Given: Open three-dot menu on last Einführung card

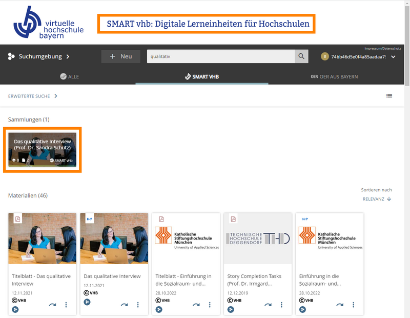Looking at the screenshot, I should (353, 305).
